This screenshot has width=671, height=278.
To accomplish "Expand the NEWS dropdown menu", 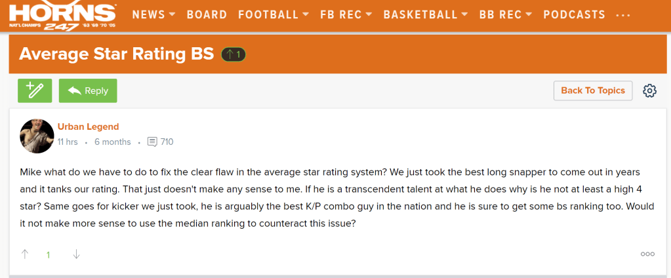I will tap(153, 14).
